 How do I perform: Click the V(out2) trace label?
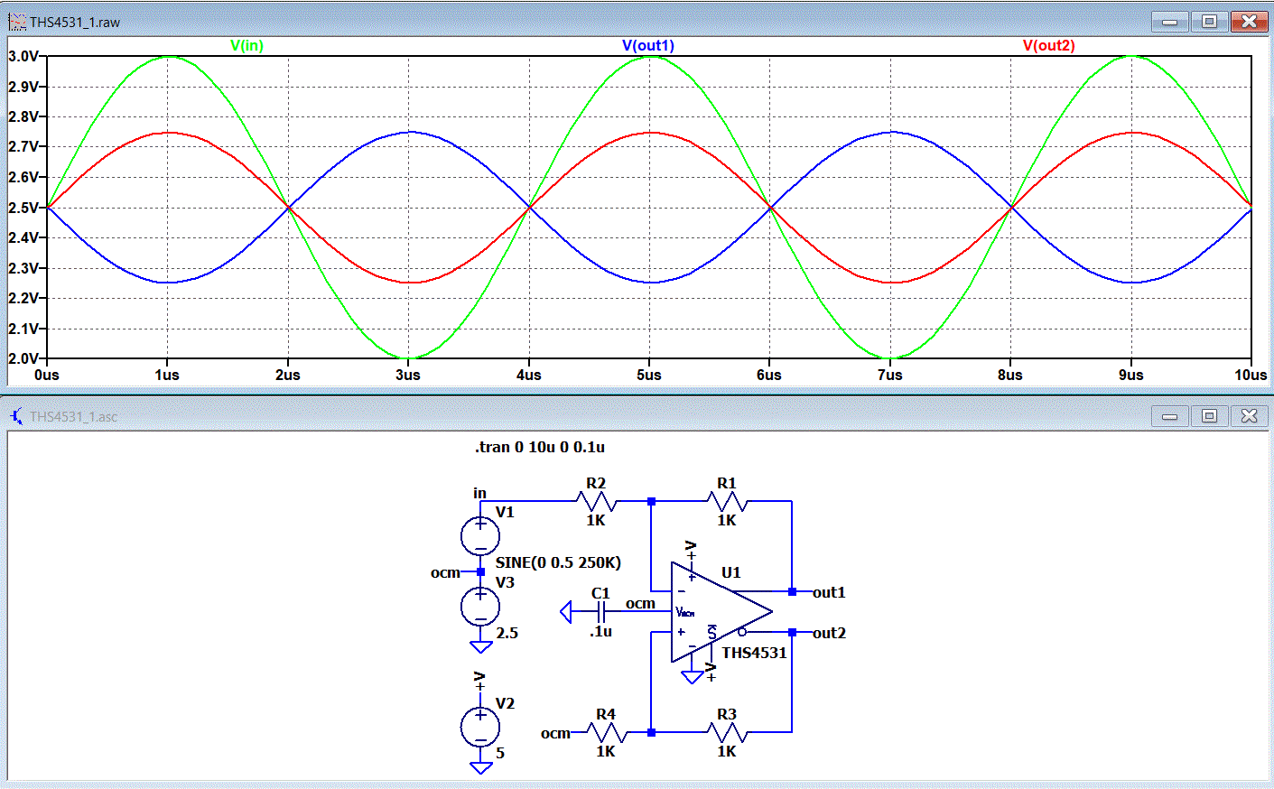coord(1048,45)
